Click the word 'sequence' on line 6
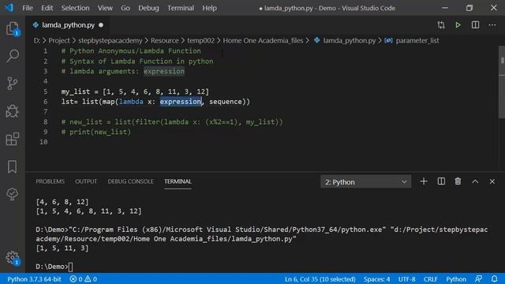Viewport: 505px width, 284px height. (x=226, y=102)
